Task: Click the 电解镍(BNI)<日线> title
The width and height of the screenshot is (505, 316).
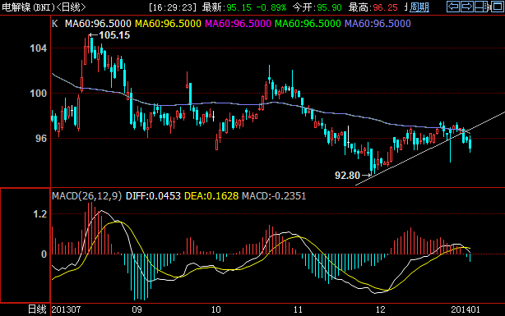Action: click(44, 7)
